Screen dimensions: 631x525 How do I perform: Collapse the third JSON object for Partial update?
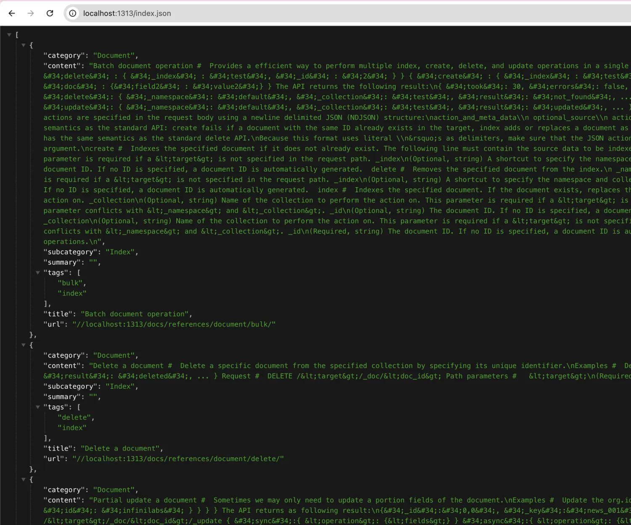click(24, 480)
